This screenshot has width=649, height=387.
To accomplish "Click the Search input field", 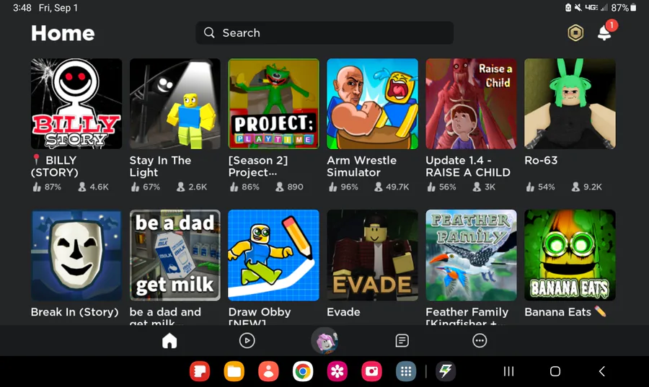I will pyautogui.click(x=324, y=32).
